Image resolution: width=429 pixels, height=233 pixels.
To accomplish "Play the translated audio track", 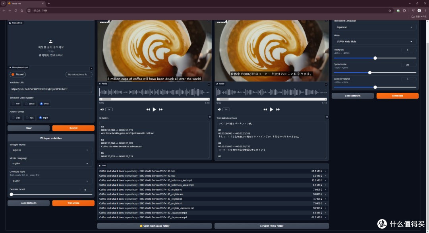I will pos(271,110).
